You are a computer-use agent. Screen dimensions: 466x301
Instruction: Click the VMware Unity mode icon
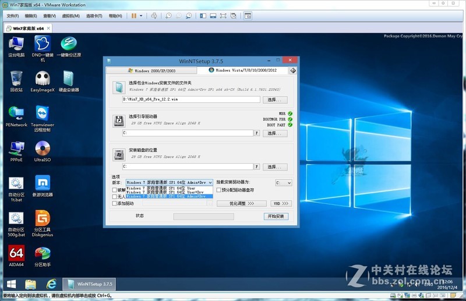click(x=234, y=16)
